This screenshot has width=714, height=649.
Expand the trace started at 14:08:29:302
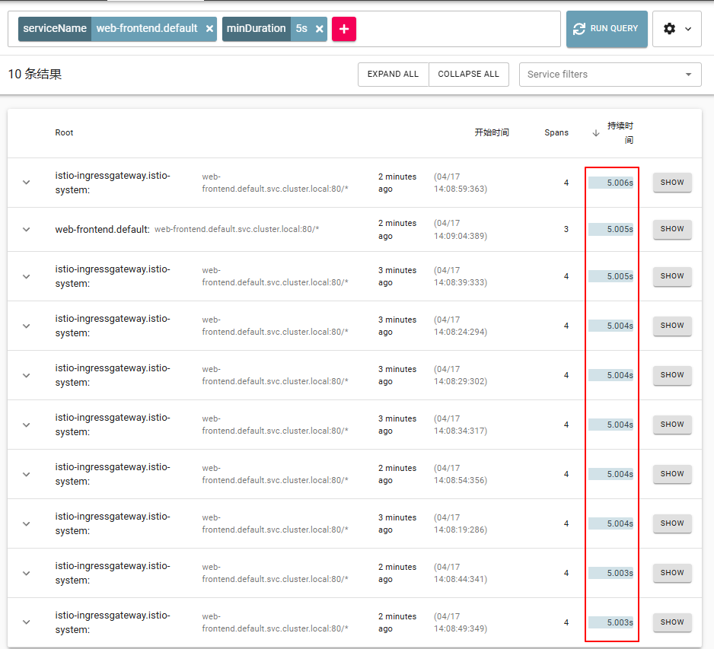pos(27,375)
